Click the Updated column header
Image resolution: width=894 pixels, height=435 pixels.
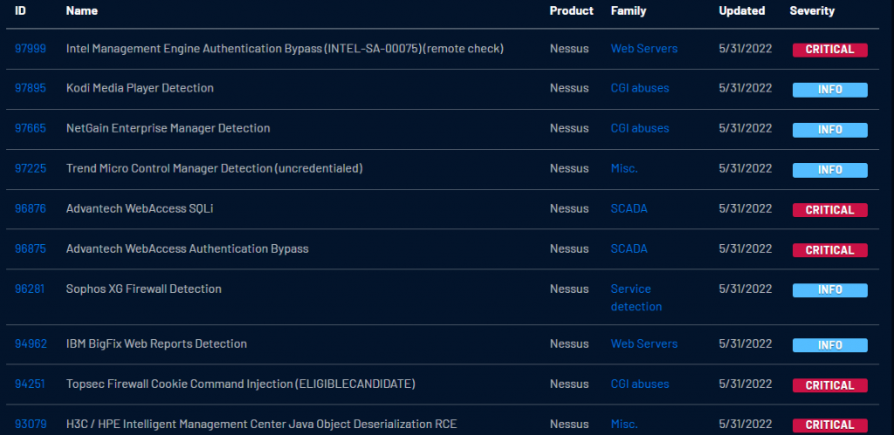coord(741,11)
